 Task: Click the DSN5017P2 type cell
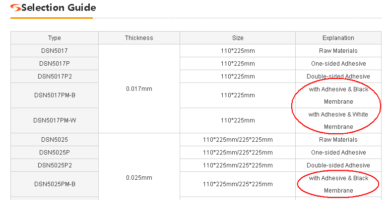[x=55, y=77]
